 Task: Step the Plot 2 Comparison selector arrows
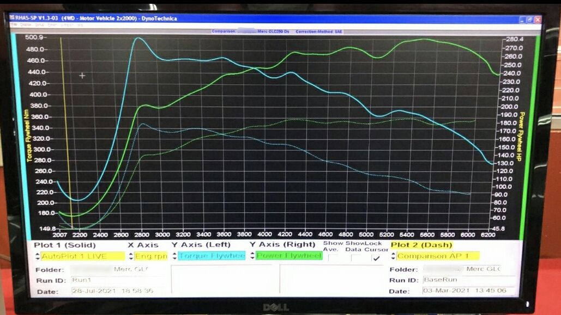[394, 256]
